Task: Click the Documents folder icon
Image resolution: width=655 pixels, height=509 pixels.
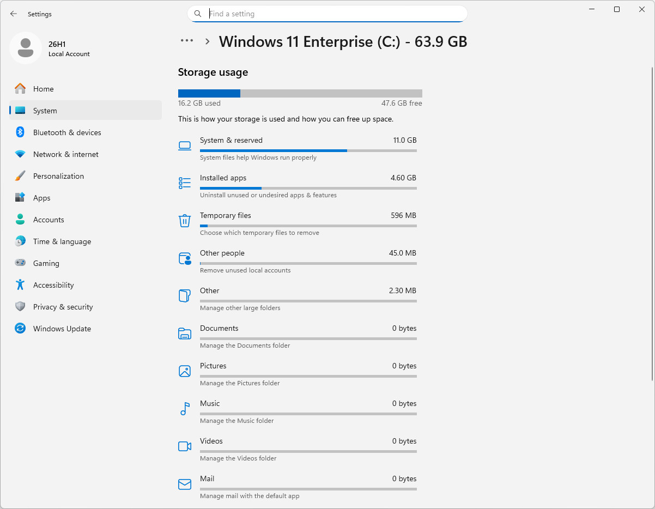Action: 185,334
